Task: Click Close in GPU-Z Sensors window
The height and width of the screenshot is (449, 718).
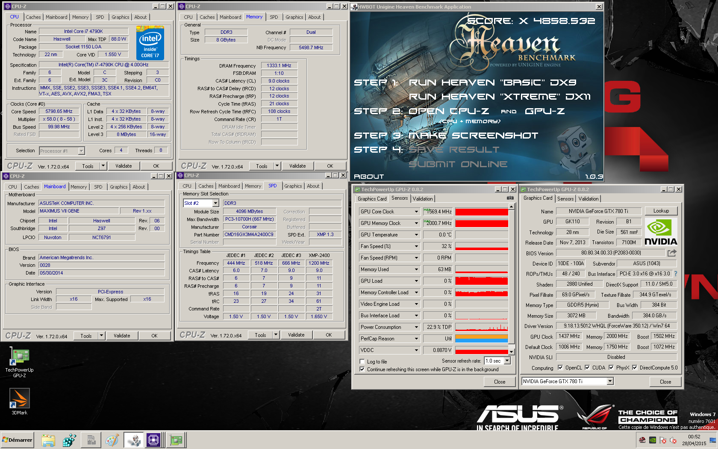Action: tap(500, 382)
